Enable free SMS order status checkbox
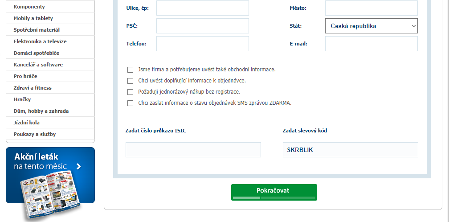 [130, 103]
